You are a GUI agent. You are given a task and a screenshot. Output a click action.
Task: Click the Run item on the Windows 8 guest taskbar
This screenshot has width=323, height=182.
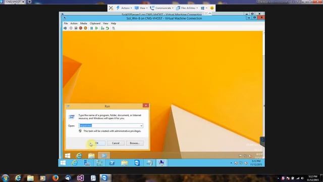coord(103,156)
